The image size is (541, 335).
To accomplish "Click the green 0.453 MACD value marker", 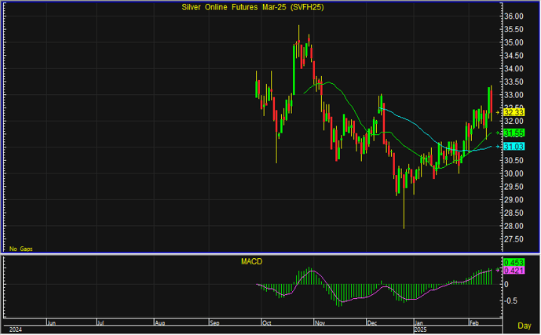I will coord(514,262).
